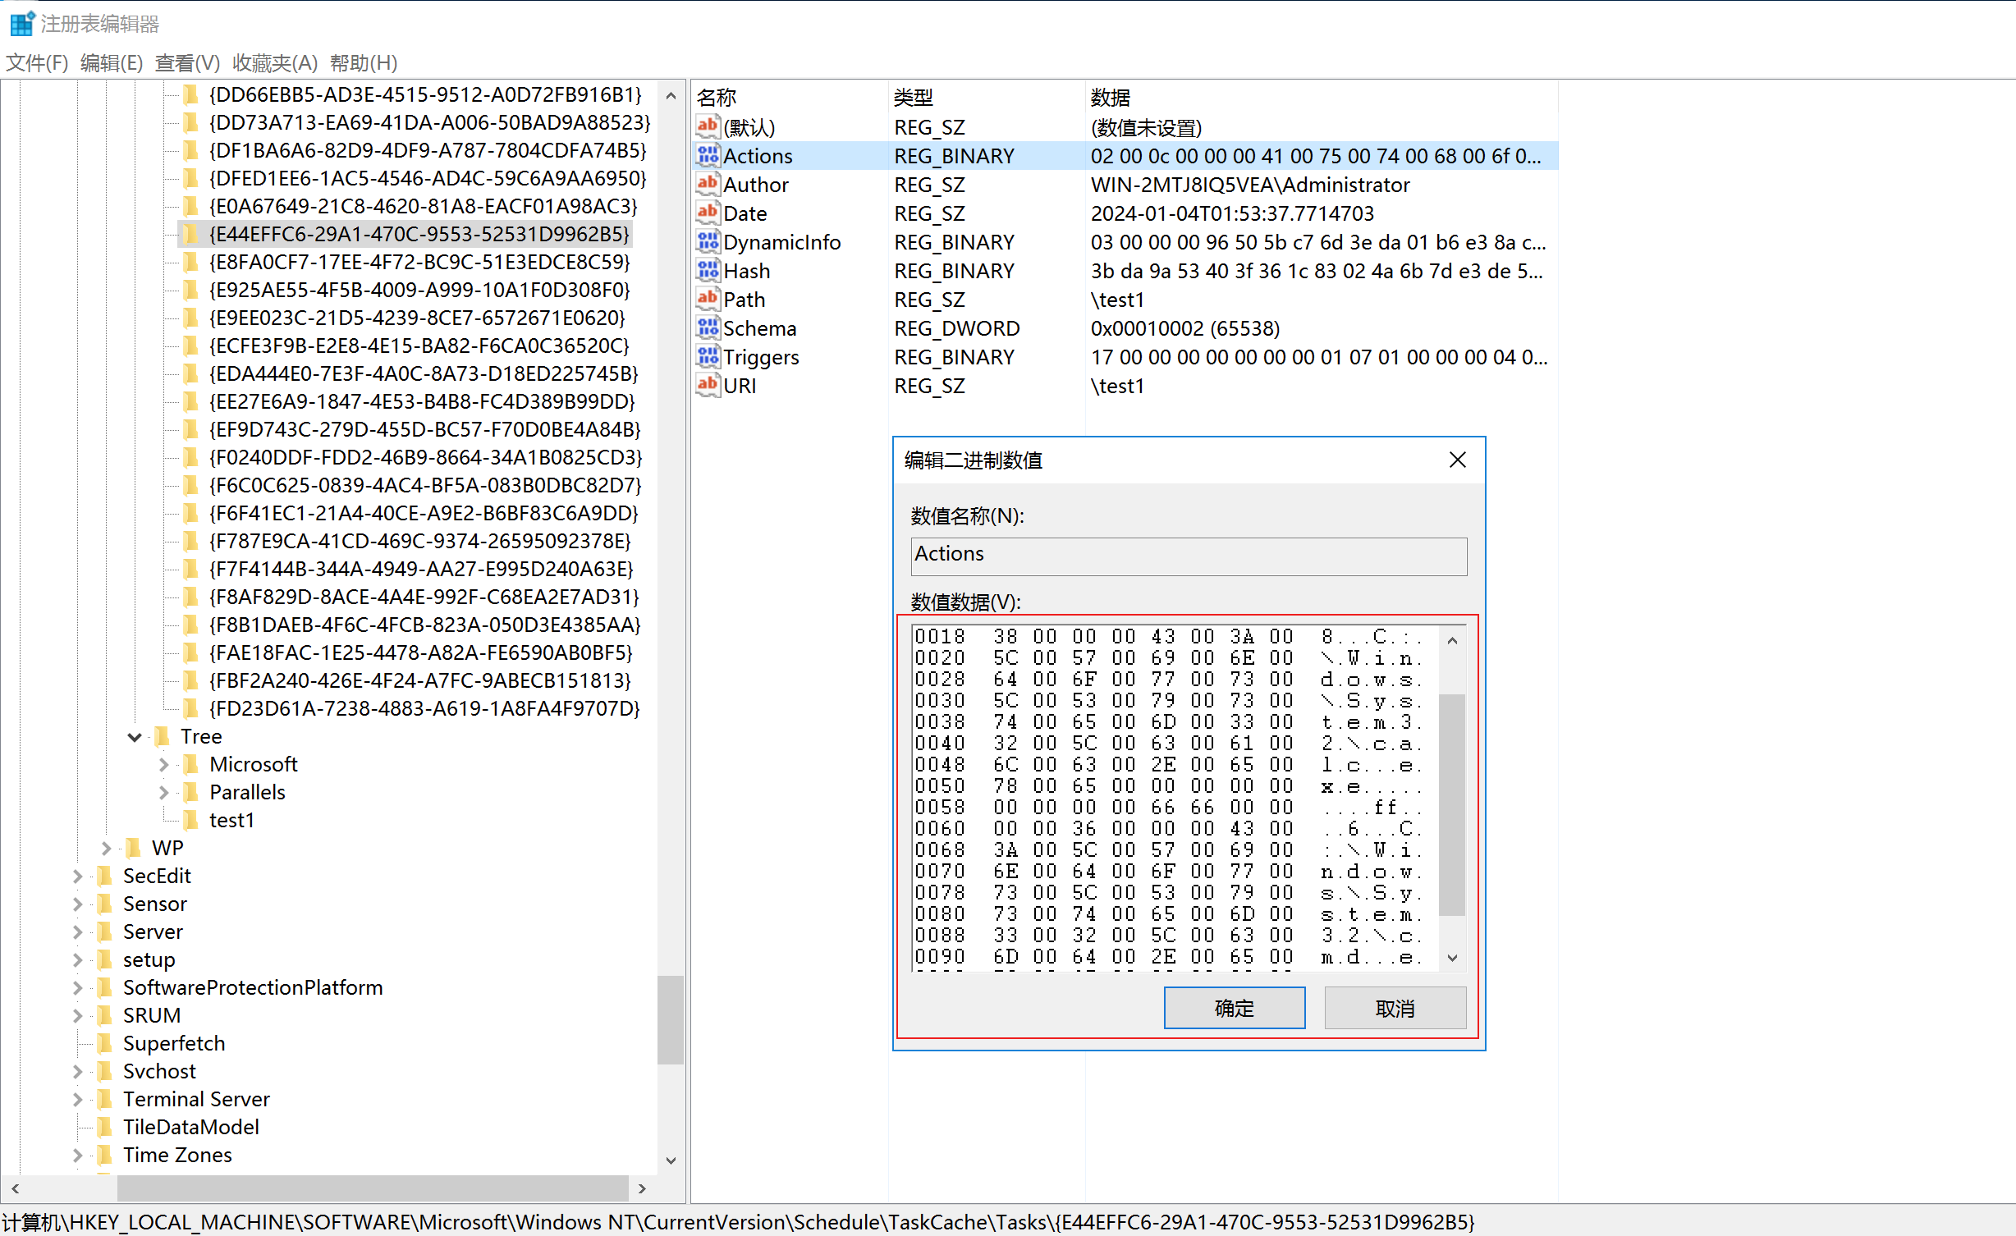
Task: Expand the Terminal Server key
Action: coord(77,1100)
